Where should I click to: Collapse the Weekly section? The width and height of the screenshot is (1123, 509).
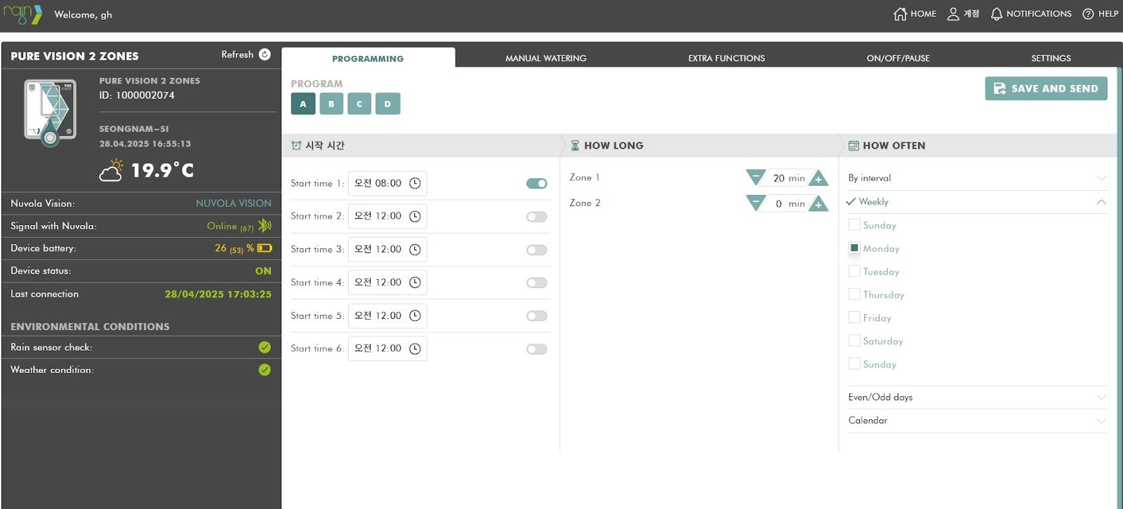[977, 202]
